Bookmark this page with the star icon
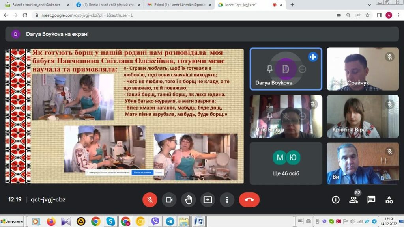 (368, 15)
